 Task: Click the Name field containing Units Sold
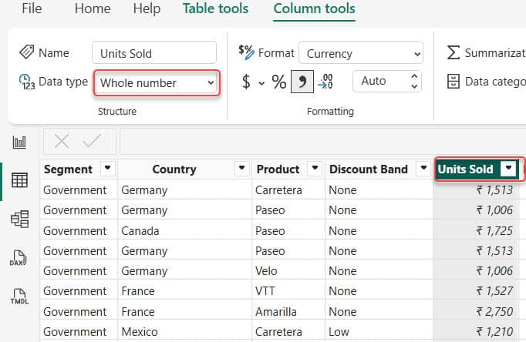click(x=153, y=53)
